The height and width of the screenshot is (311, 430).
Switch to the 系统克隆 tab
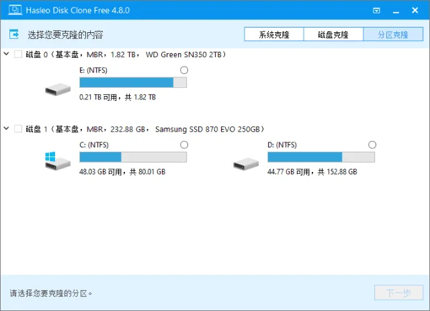(273, 35)
